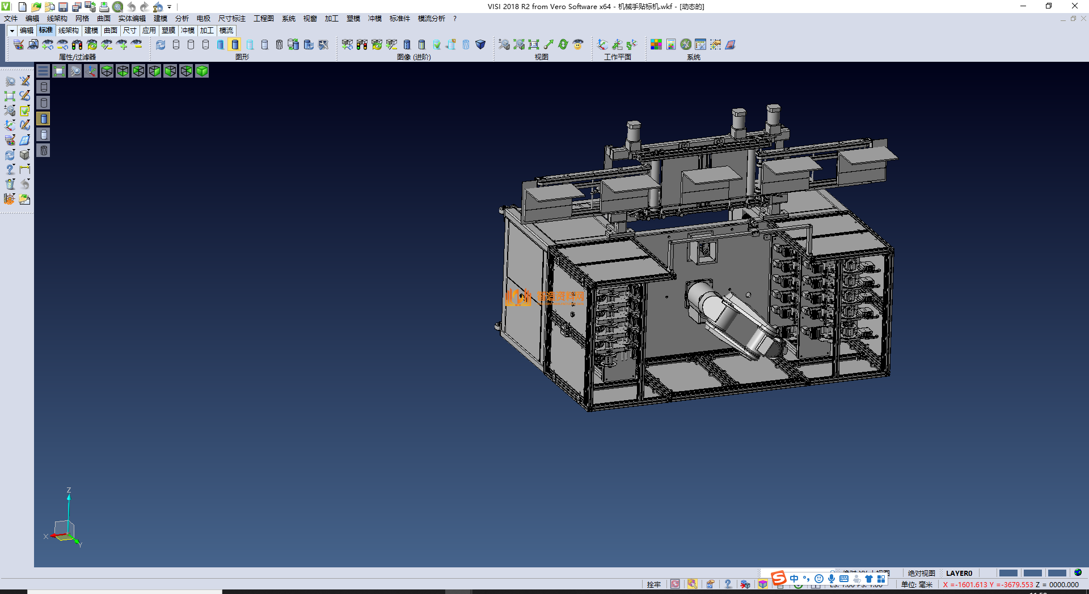Click the LAYER0 label in status bar
Screen dimensions: 1089x594
pyautogui.click(x=959, y=573)
